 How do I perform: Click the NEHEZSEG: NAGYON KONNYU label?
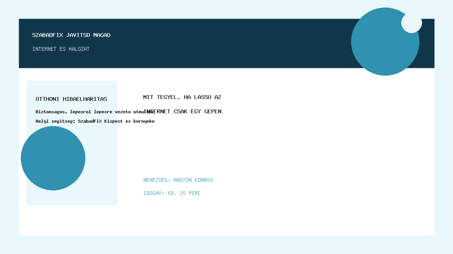[x=178, y=180]
